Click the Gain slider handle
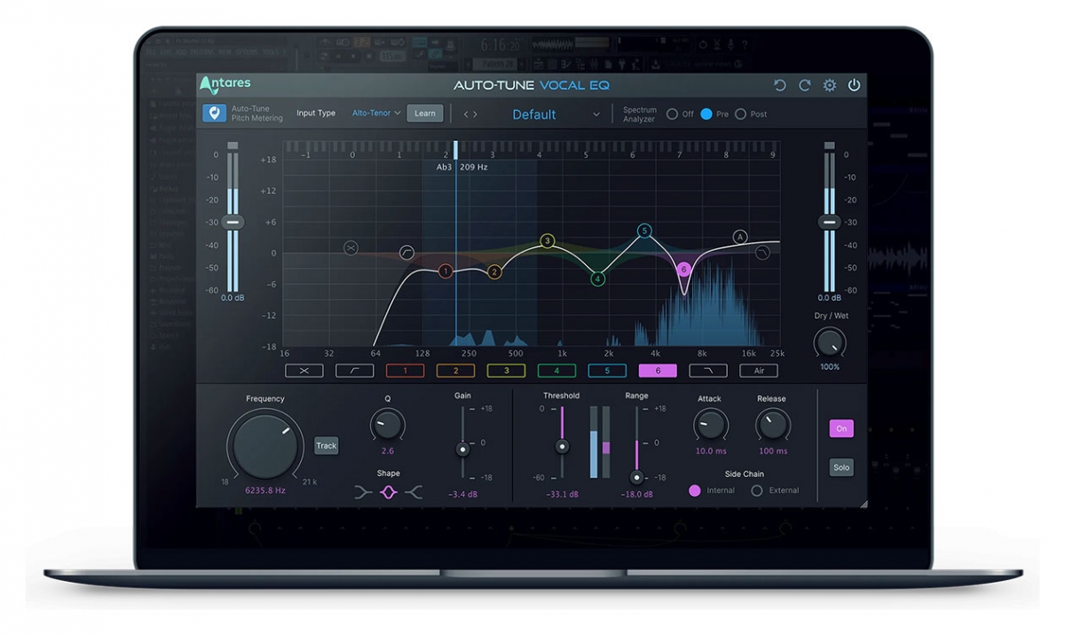The height and width of the screenshot is (635, 1065). tap(462, 450)
